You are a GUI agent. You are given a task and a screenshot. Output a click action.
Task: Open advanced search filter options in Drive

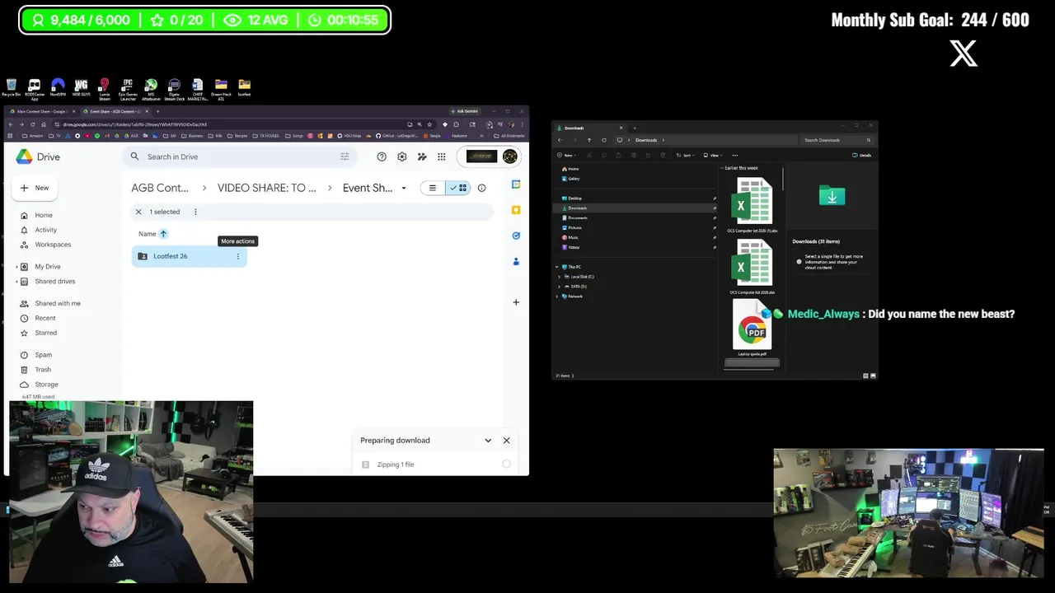pyautogui.click(x=345, y=156)
